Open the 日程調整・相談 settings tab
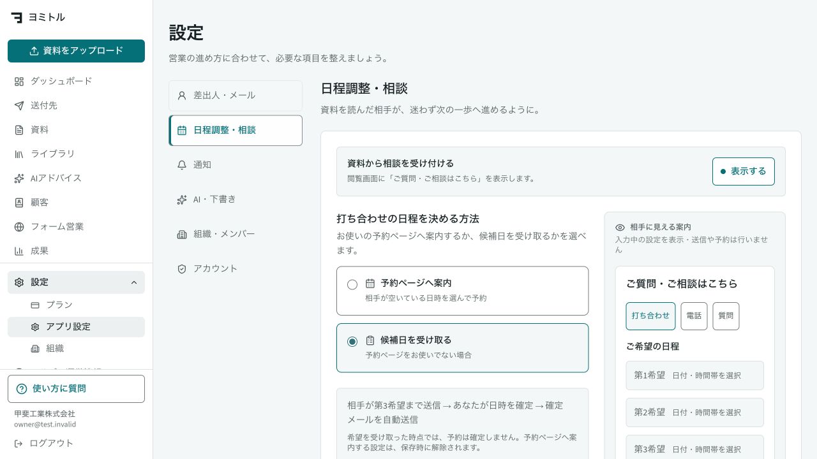The height and width of the screenshot is (459, 817). [x=236, y=131]
